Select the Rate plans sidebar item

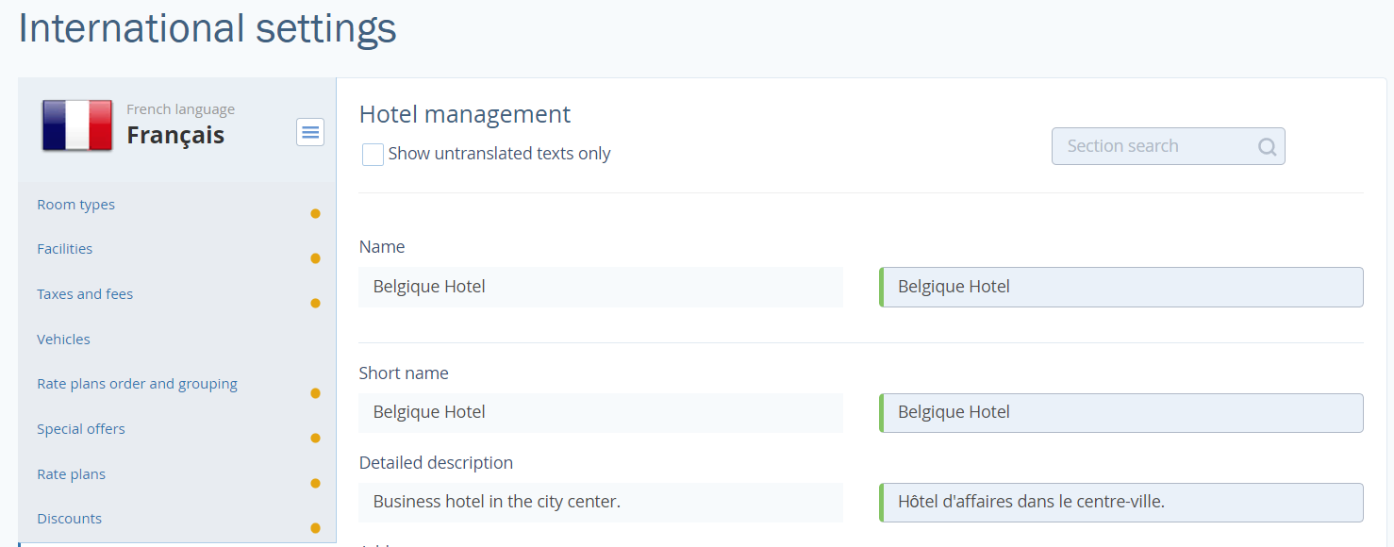(x=71, y=474)
